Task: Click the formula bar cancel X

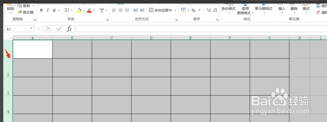Action: [48, 29]
